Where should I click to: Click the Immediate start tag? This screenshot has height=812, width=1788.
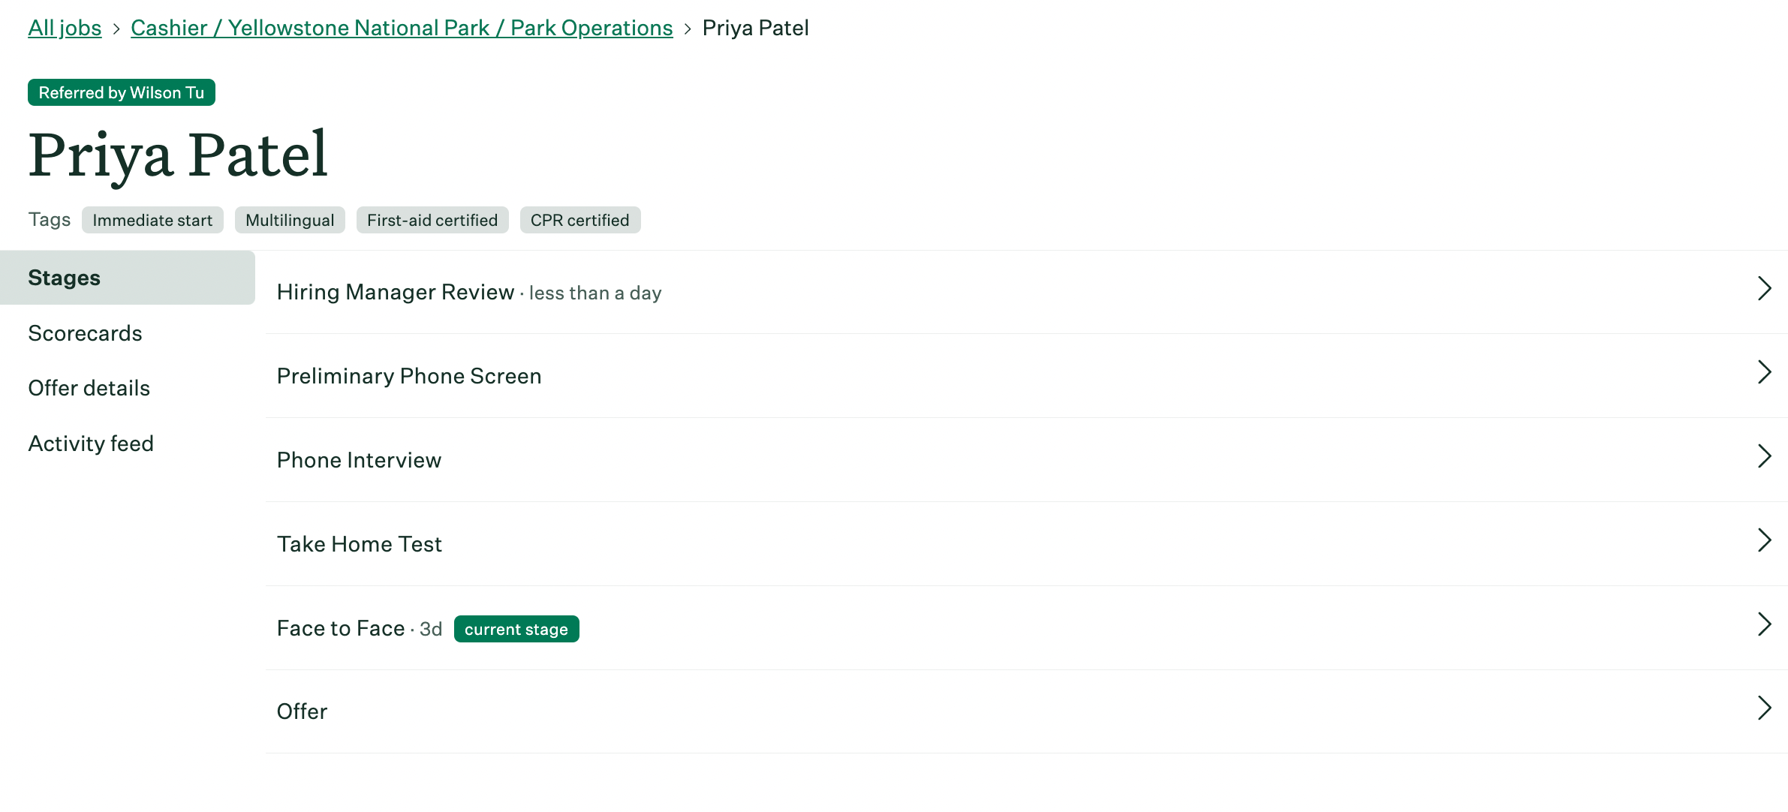point(152,220)
